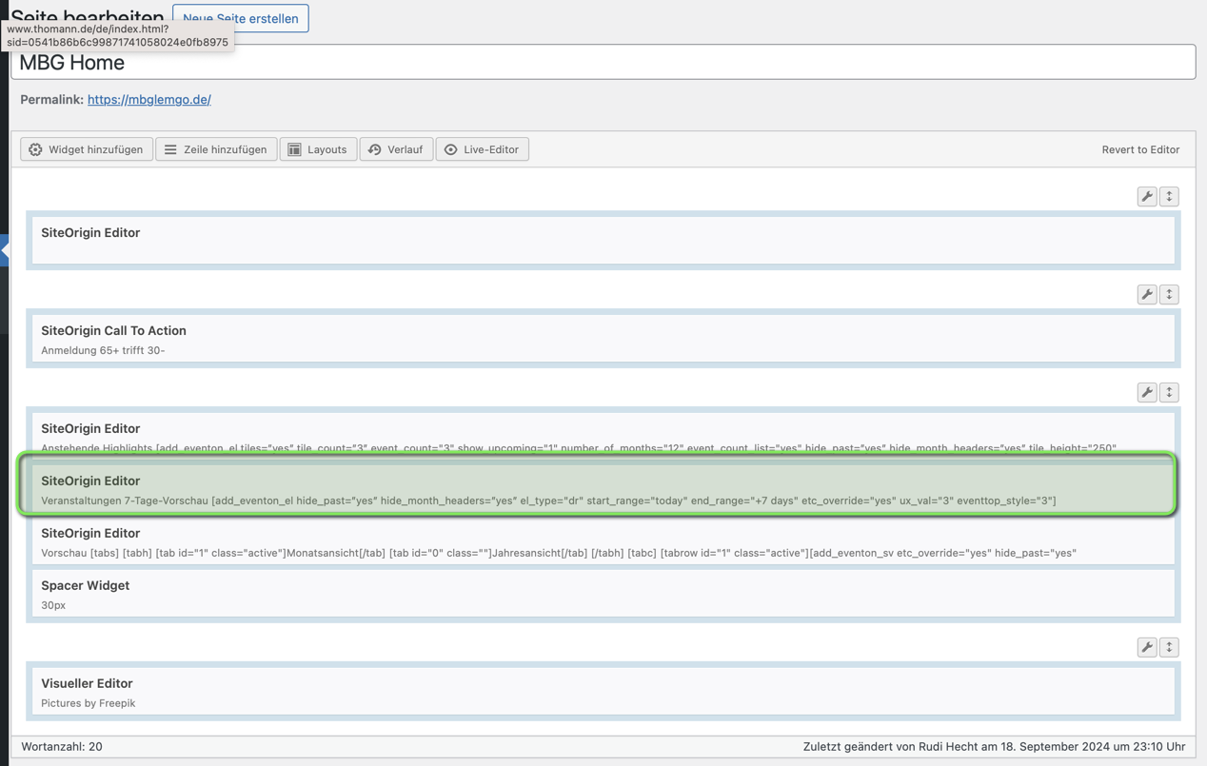The image size is (1207, 766).
Task: Click Zeile hinzufügen button
Action: (x=216, y=149)
